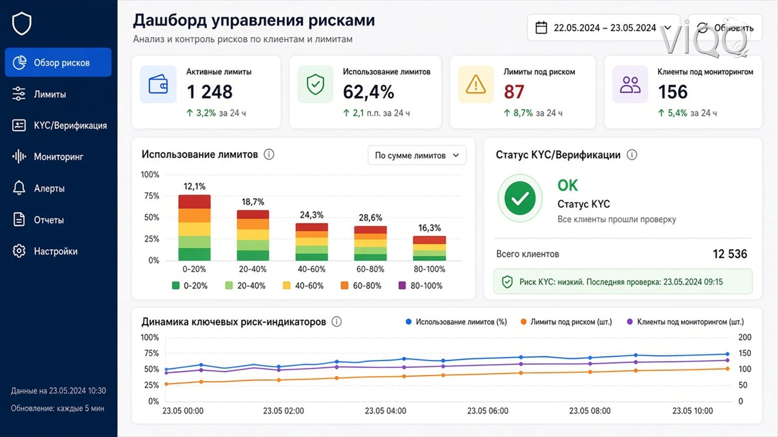Click the info icon next to Динамика ключевых риск-индикаторов
The height and width of the screenshot is (437, 778).
(337, 322)
